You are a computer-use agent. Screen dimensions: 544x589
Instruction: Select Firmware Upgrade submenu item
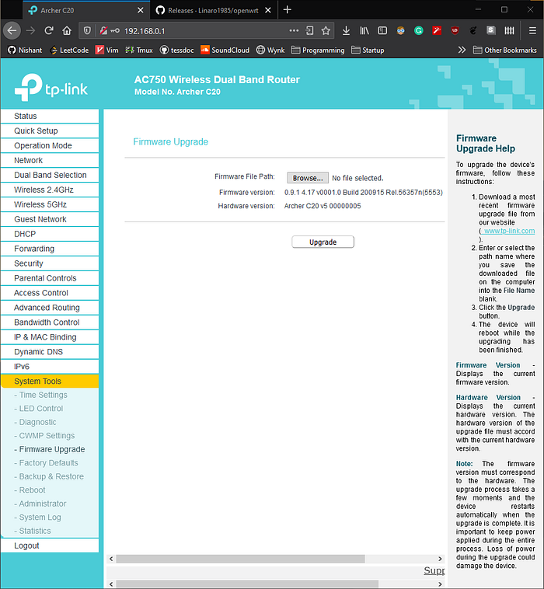point(50,449)
